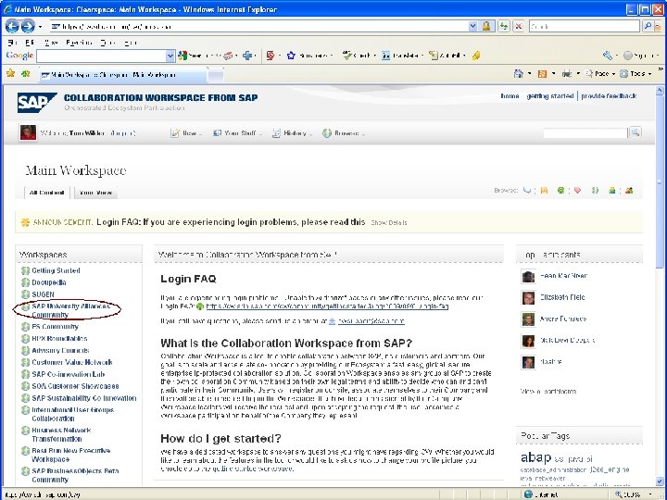Select the All Content tab
Viewport: 667px width, 500px height.
click(x=47, y=193)
